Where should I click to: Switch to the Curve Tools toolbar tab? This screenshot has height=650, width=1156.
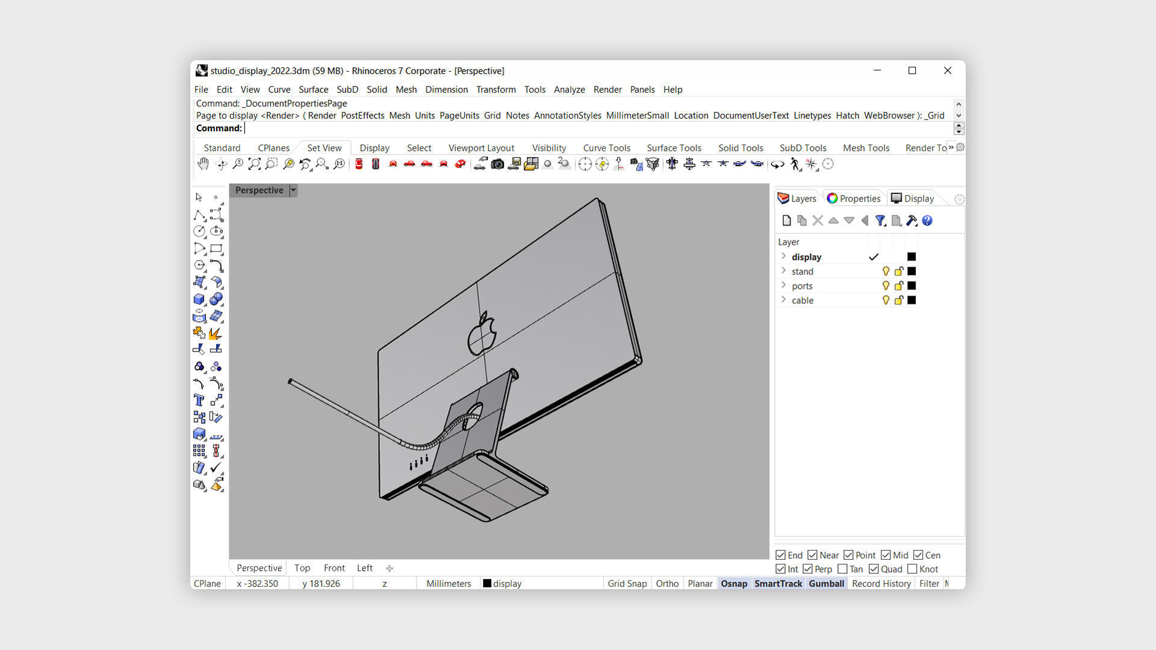pyautogui.click(x=606, y=148)
